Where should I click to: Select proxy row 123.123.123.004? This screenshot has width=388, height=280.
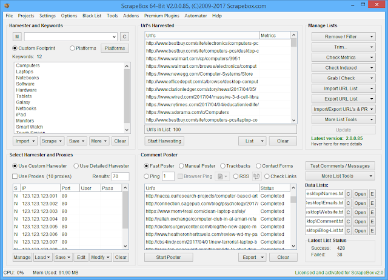pyautogui.click(x=67, y=219)
